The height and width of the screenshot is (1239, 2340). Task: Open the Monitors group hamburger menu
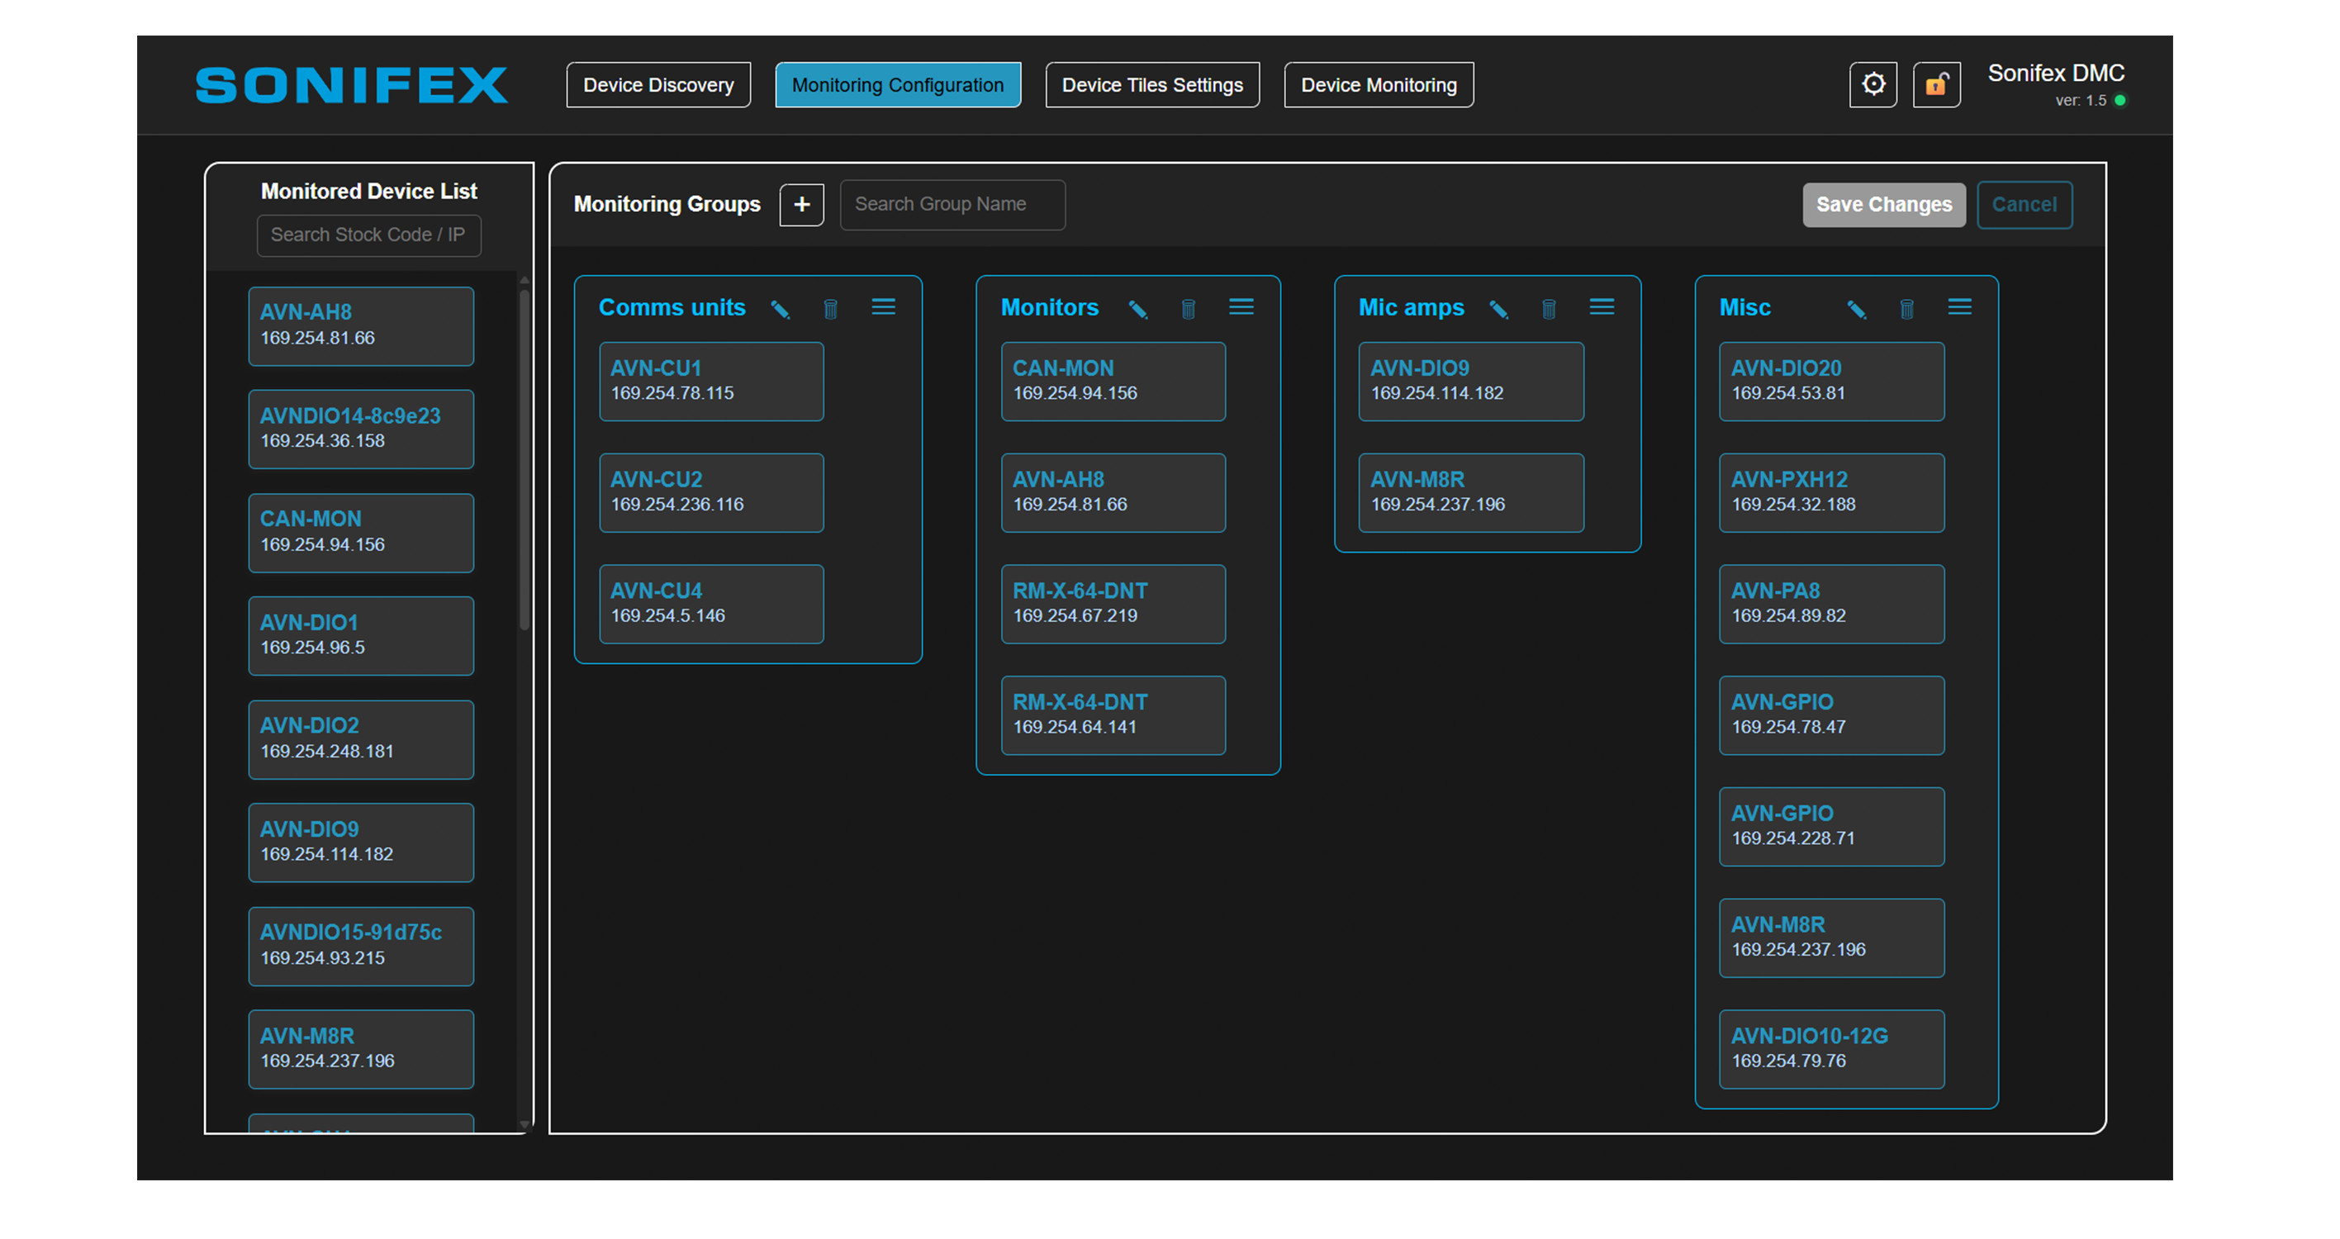[1241, 307]
